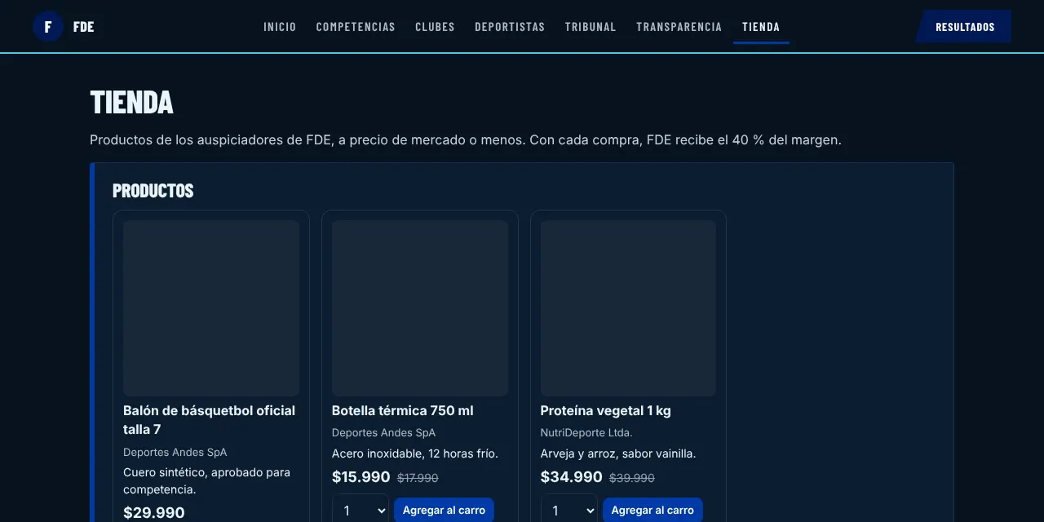
Task: Click 'Arveja y arroz, sabor vainilla.' description
Action: pyautogui.click(x=618, y=453)
